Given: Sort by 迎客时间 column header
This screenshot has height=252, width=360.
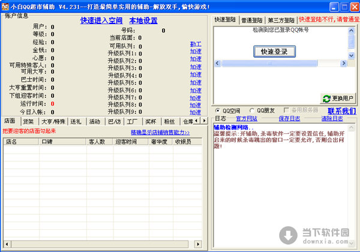Looking at the screenshot, I should (126, 142).
